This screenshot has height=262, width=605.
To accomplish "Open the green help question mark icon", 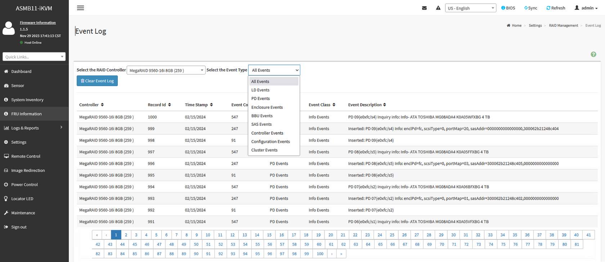I will pyautogui.click(x=593, y=54).
